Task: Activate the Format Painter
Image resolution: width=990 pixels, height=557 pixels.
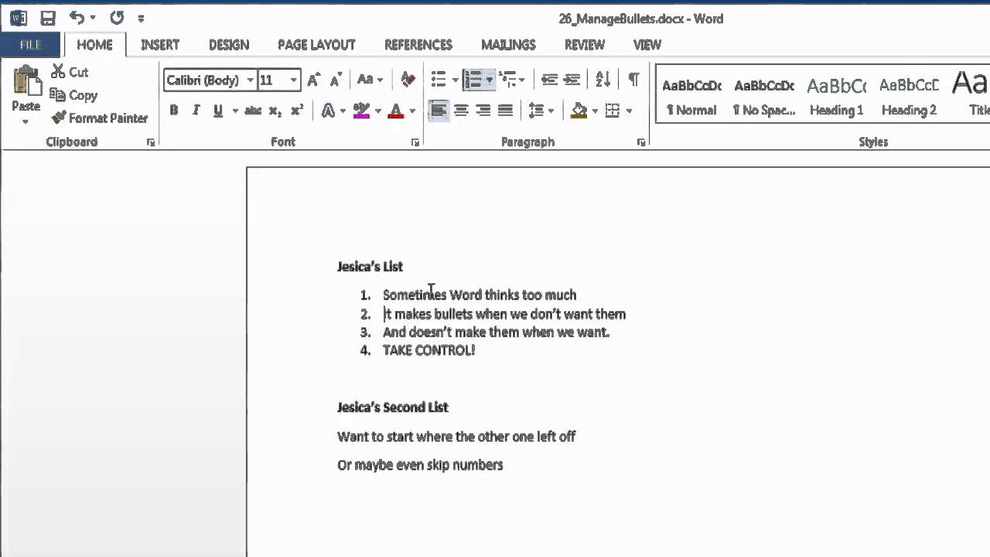Action: coord(99,118)
